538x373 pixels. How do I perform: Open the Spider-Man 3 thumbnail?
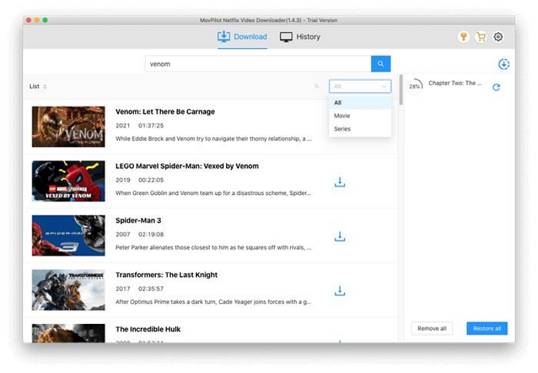69,235
